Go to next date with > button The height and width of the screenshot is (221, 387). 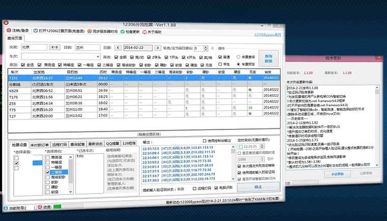(158, 48)
